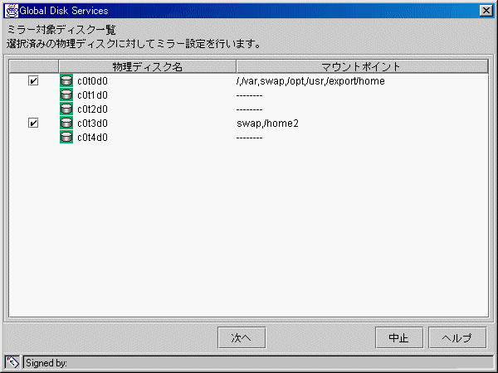
Task: Click the 次へ (Next) button
Action: click(x=242, y=338)
